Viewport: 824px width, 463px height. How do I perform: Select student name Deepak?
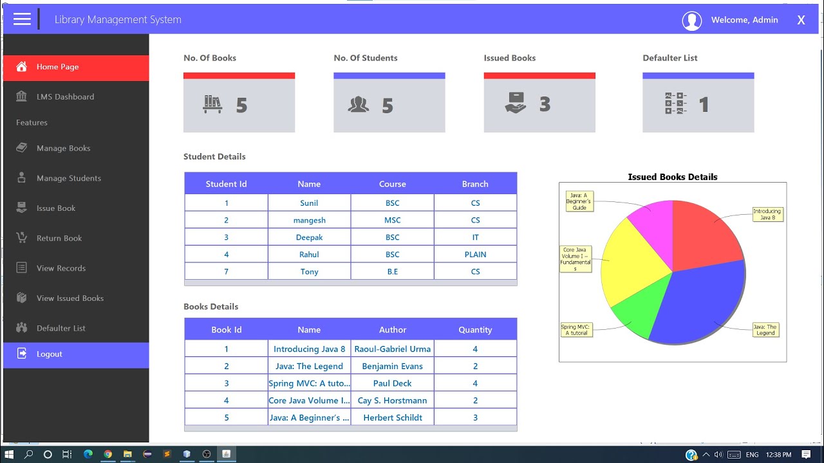click(309, 237)
